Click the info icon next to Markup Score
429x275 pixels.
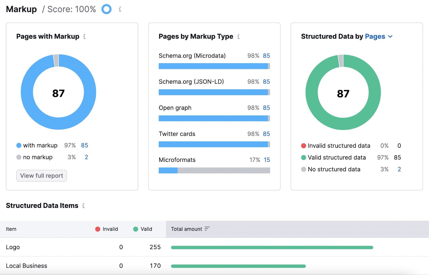coord(120,9)
